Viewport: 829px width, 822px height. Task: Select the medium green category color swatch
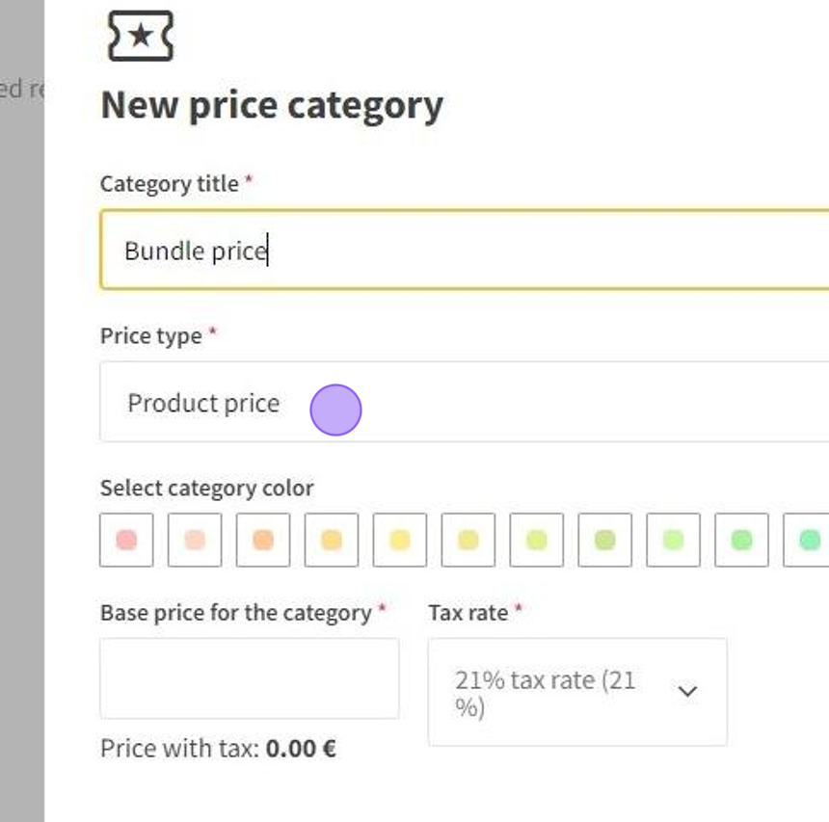coord(742,540)
